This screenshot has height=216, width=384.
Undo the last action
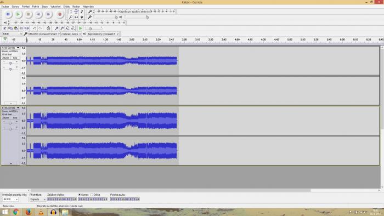point(35,29)
